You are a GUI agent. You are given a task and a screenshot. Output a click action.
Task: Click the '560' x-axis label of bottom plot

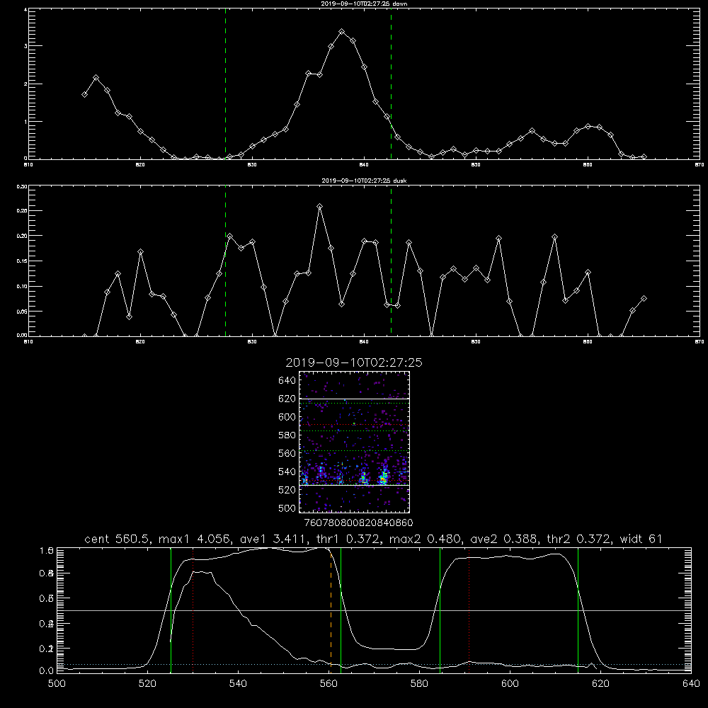click(329, 684)
